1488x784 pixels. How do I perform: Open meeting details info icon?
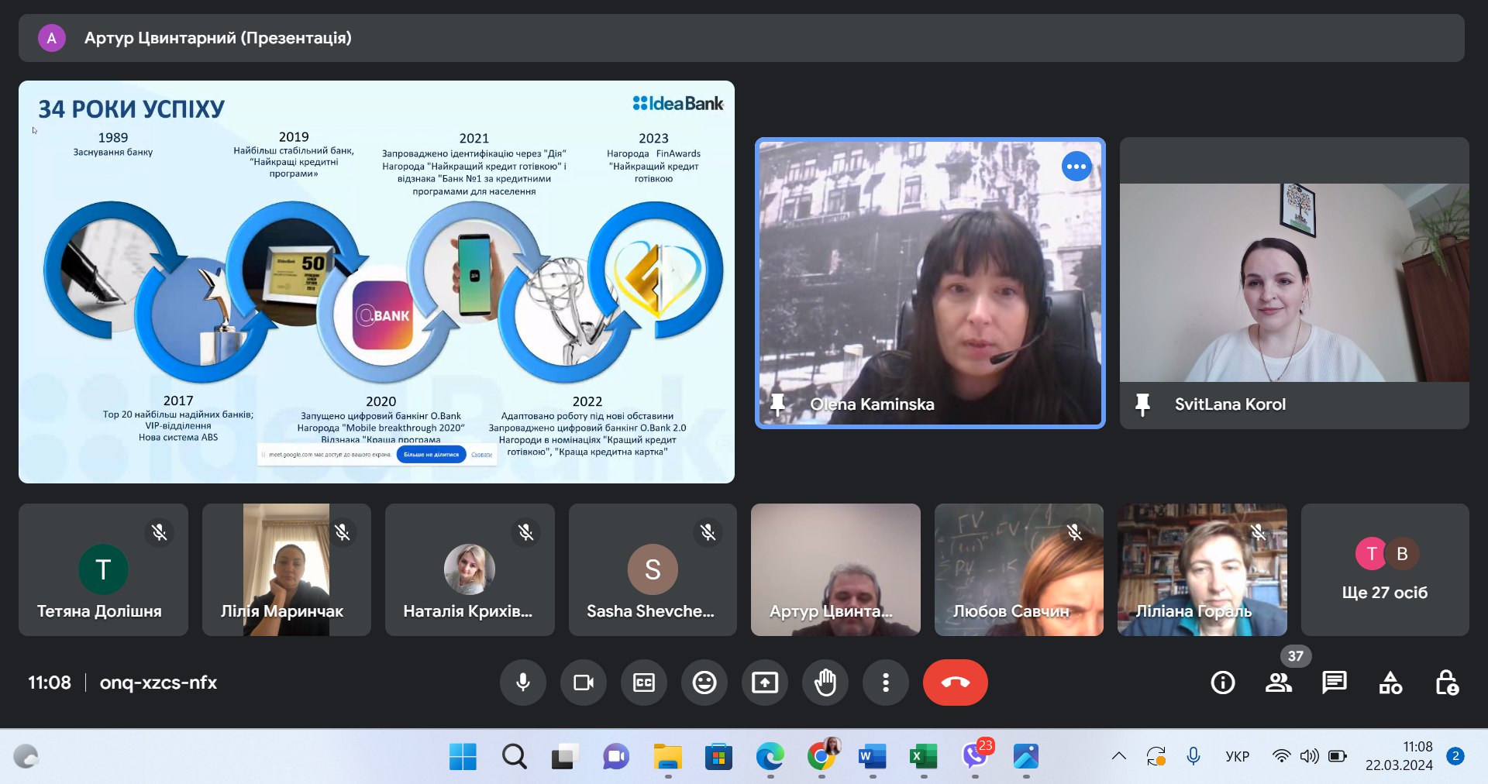click(1223, 683)
